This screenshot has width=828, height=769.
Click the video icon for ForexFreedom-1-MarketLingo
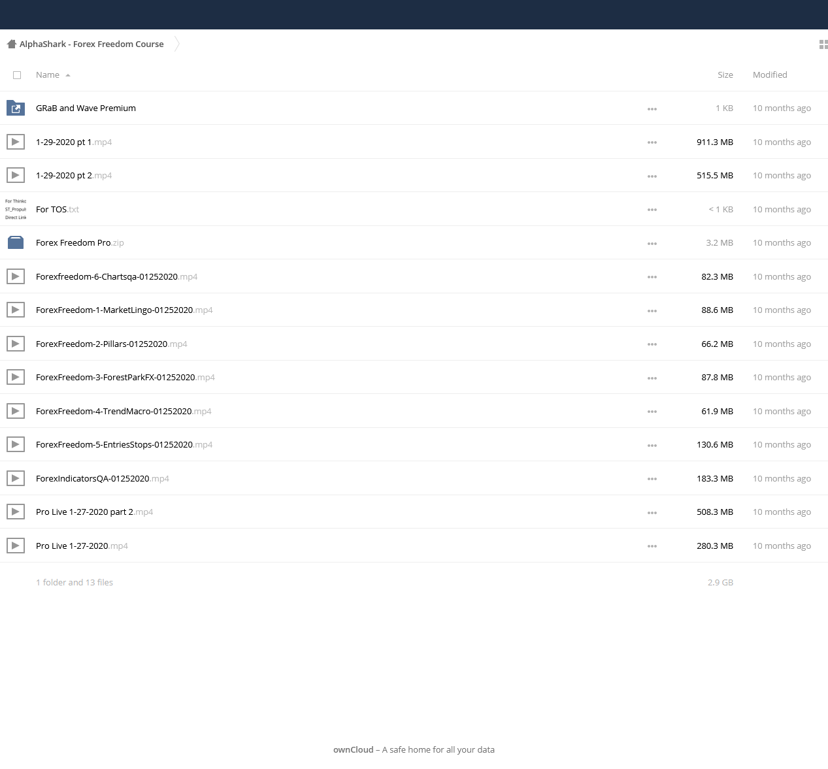16,310
